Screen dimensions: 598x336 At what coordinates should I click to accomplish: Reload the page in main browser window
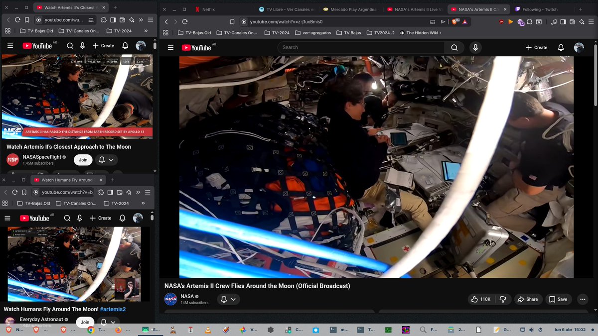(x=185, y=22)
